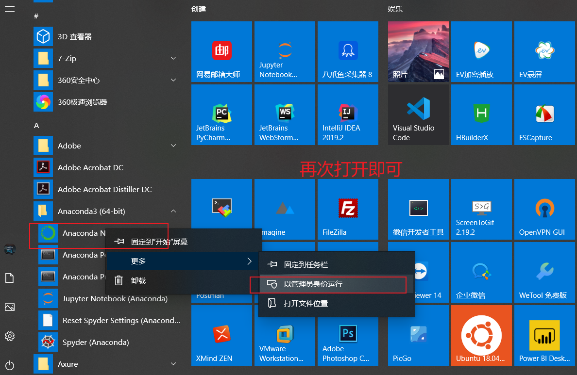Launch the FSCapture tile
Image resolution: width=577 pixels, height=375 pixels.
coord(544,114)
